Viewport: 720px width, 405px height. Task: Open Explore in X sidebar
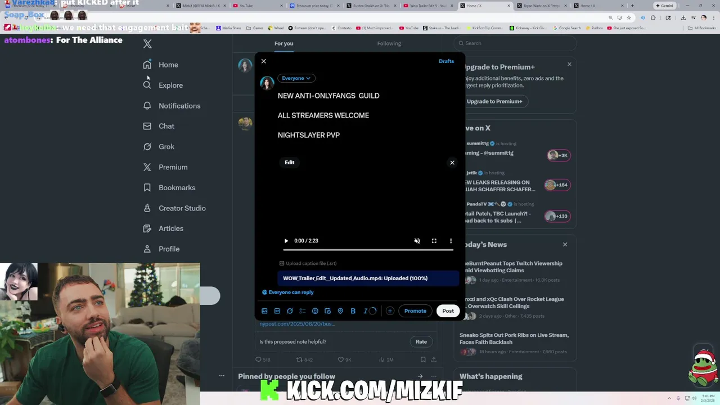[x=163, y=85]
